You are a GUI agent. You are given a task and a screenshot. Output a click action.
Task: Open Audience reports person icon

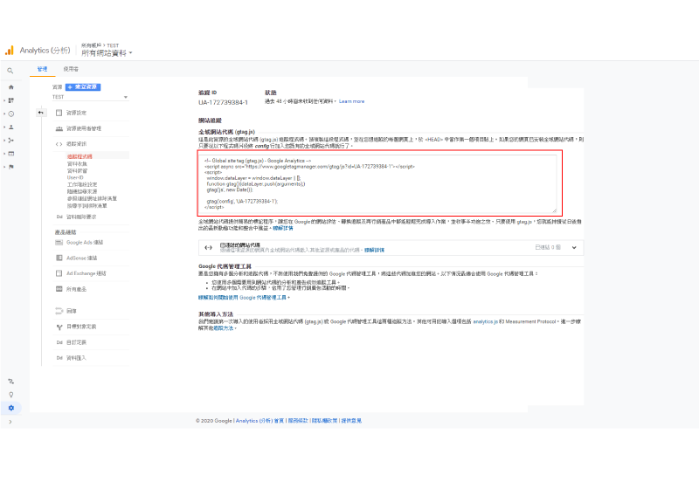11,127
